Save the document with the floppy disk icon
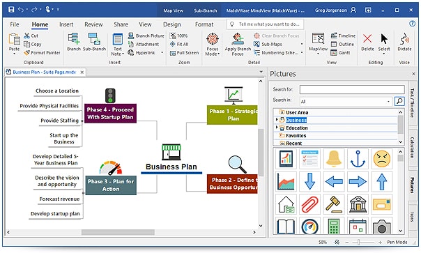This screenshot has height=253, width=421. [11, 10]
